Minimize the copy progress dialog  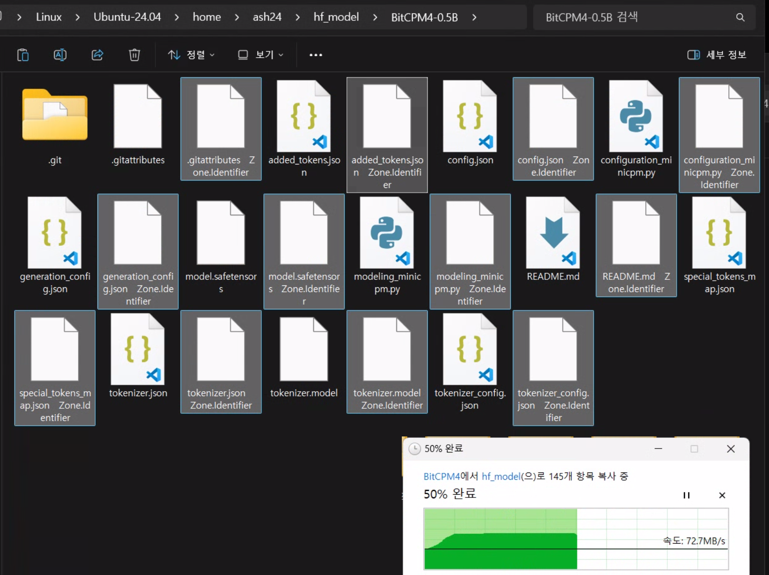click(658, 448)
